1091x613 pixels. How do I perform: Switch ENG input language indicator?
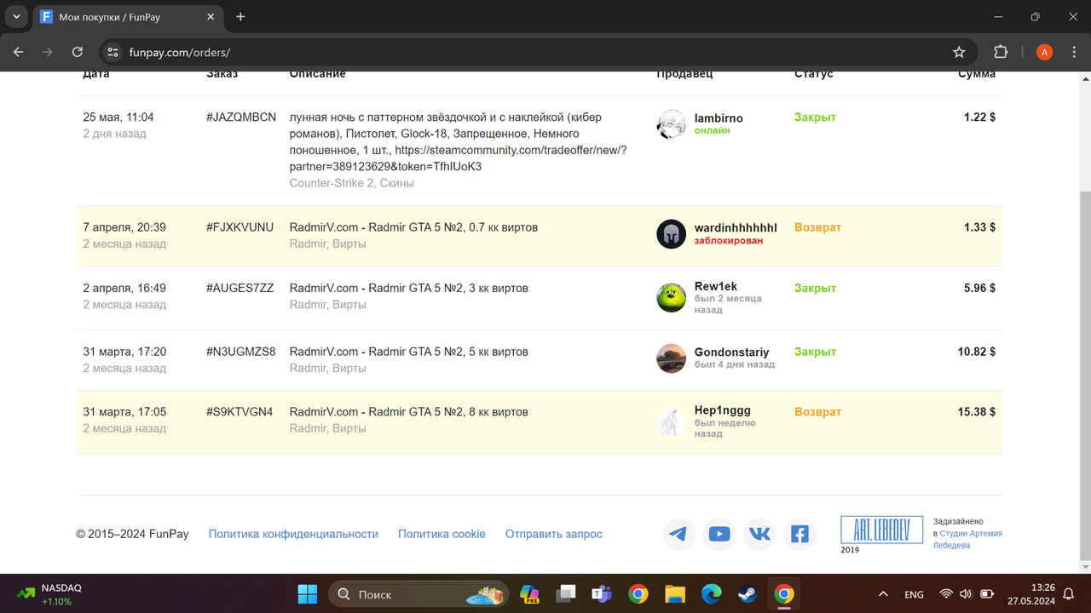914,594
